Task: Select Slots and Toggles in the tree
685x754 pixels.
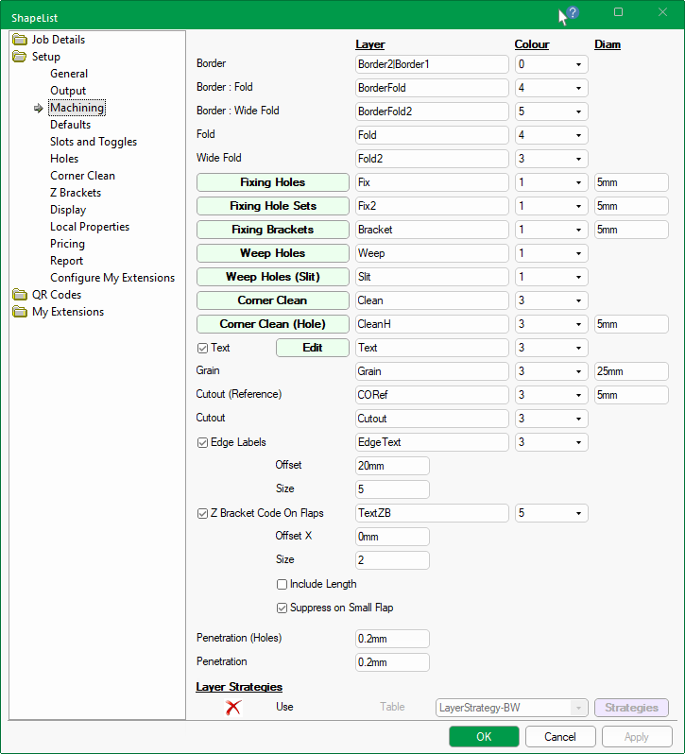Action: click(94, 142)
